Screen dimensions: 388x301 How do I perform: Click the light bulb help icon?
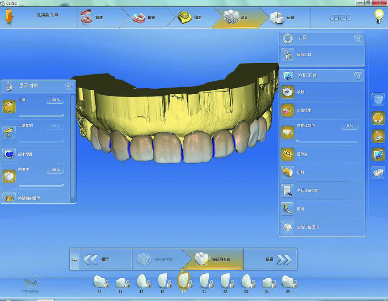[x=379, y=17]
